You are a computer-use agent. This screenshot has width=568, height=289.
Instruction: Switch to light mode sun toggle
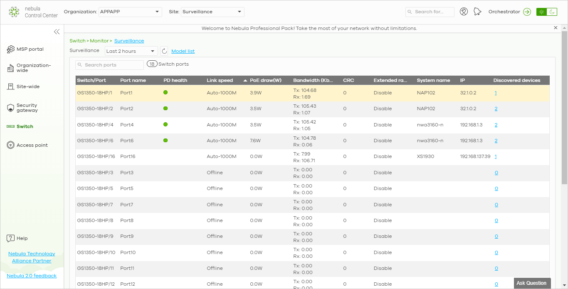[541, 12]
